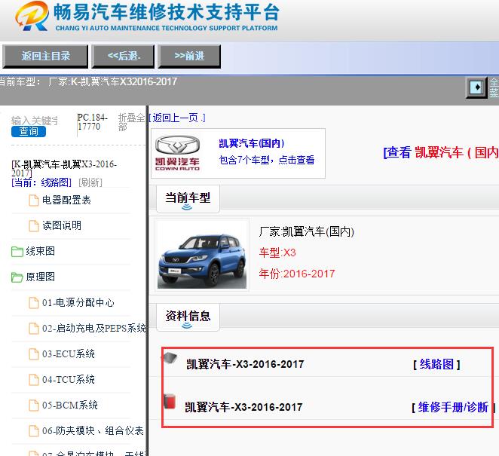Click the K-凯翼汽车-凯翼X3-2016-2017 sidebar heading
Viewport: 499px width, 456px height.
[64, 169]
